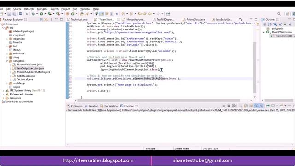
Task: Click the New Java Class green icon
Action: click(x=73, y=14)
